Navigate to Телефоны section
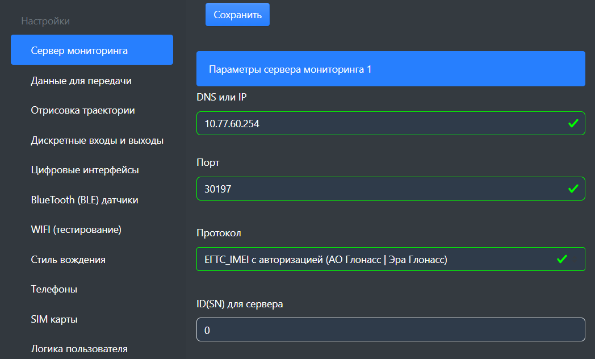This screenshot has width=595, height=359. click(x=54, y=289)
